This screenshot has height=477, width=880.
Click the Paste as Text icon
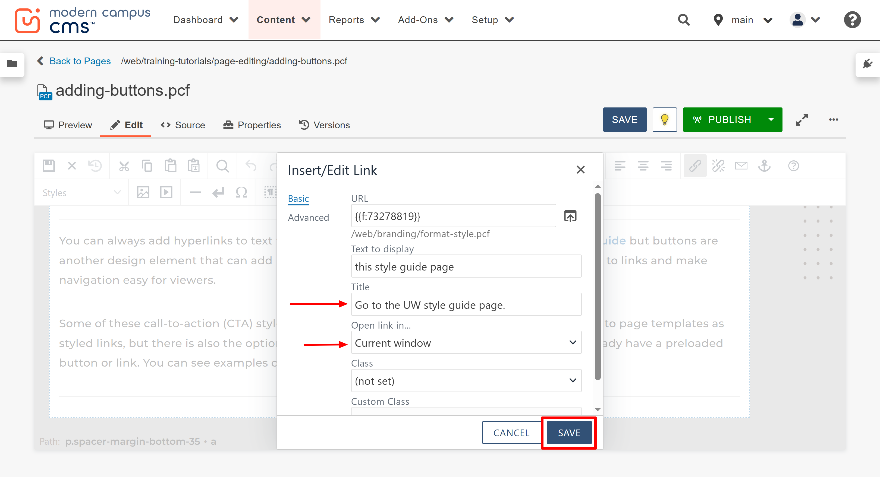pos(194,166)
